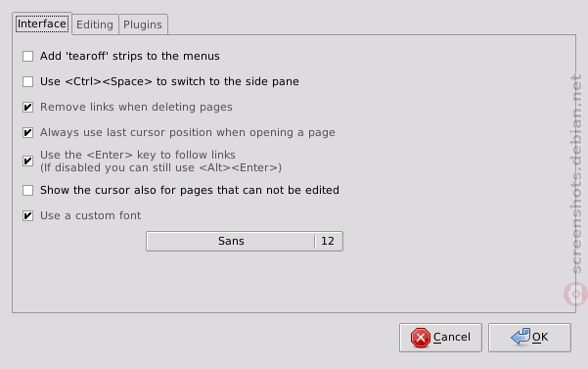Click the 'Add tearoff strips' label text

pos(130,56)
